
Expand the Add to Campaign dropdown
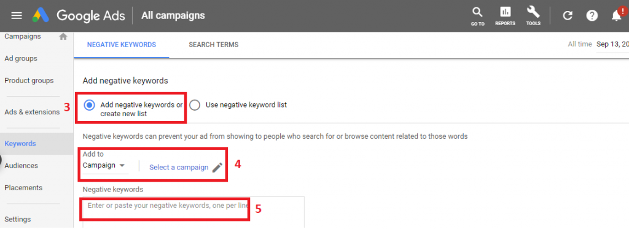click(105, 165)
